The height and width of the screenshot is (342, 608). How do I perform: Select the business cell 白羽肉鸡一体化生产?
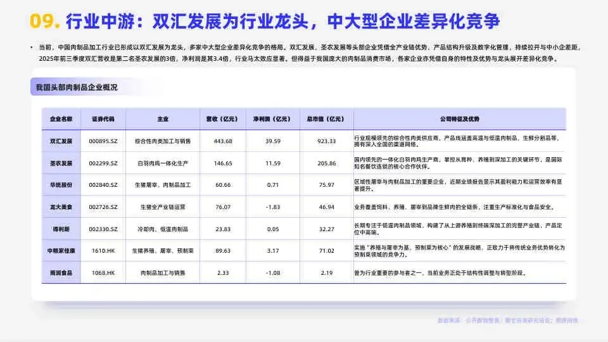click(x=163, y=163)
